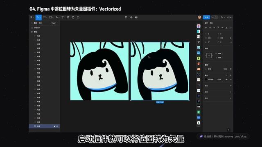The height and width of the screenshot is (147, 262).
Task: Click the Align right icon
Action: coord(214,28)
